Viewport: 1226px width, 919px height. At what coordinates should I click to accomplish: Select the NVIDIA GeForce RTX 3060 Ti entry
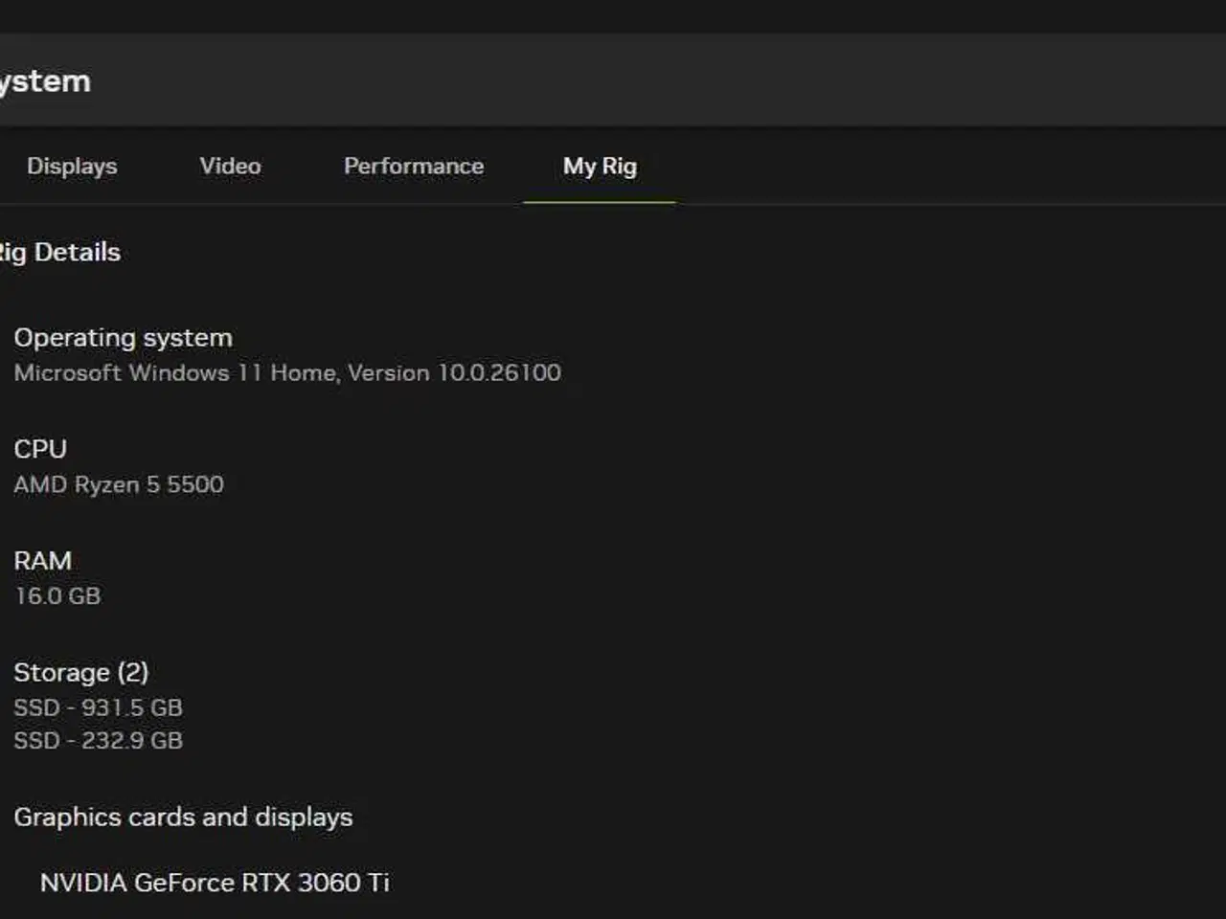click(x=215, y=882)
